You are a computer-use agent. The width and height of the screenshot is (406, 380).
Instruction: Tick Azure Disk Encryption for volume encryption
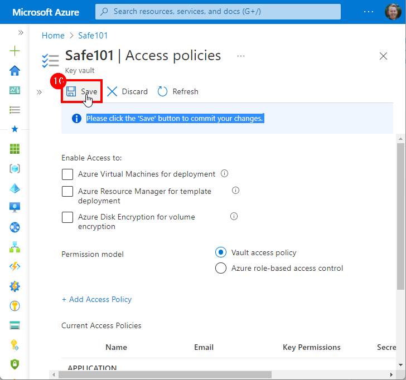click(67, 217)
